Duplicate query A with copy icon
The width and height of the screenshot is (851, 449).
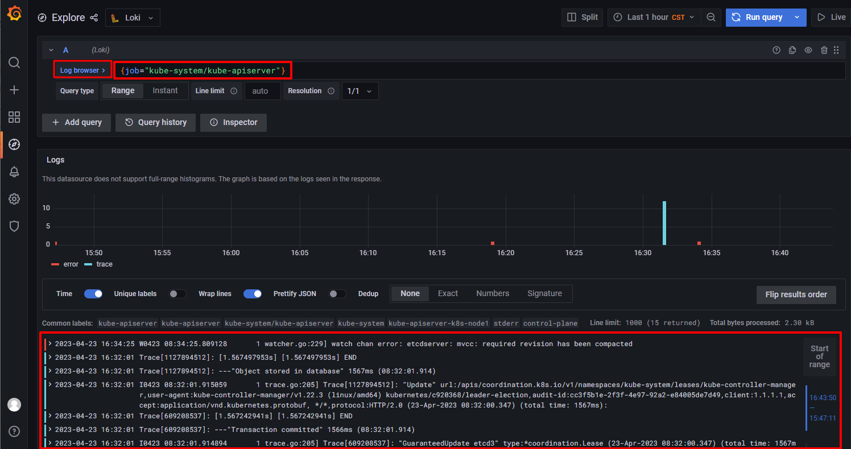(792, 50)
